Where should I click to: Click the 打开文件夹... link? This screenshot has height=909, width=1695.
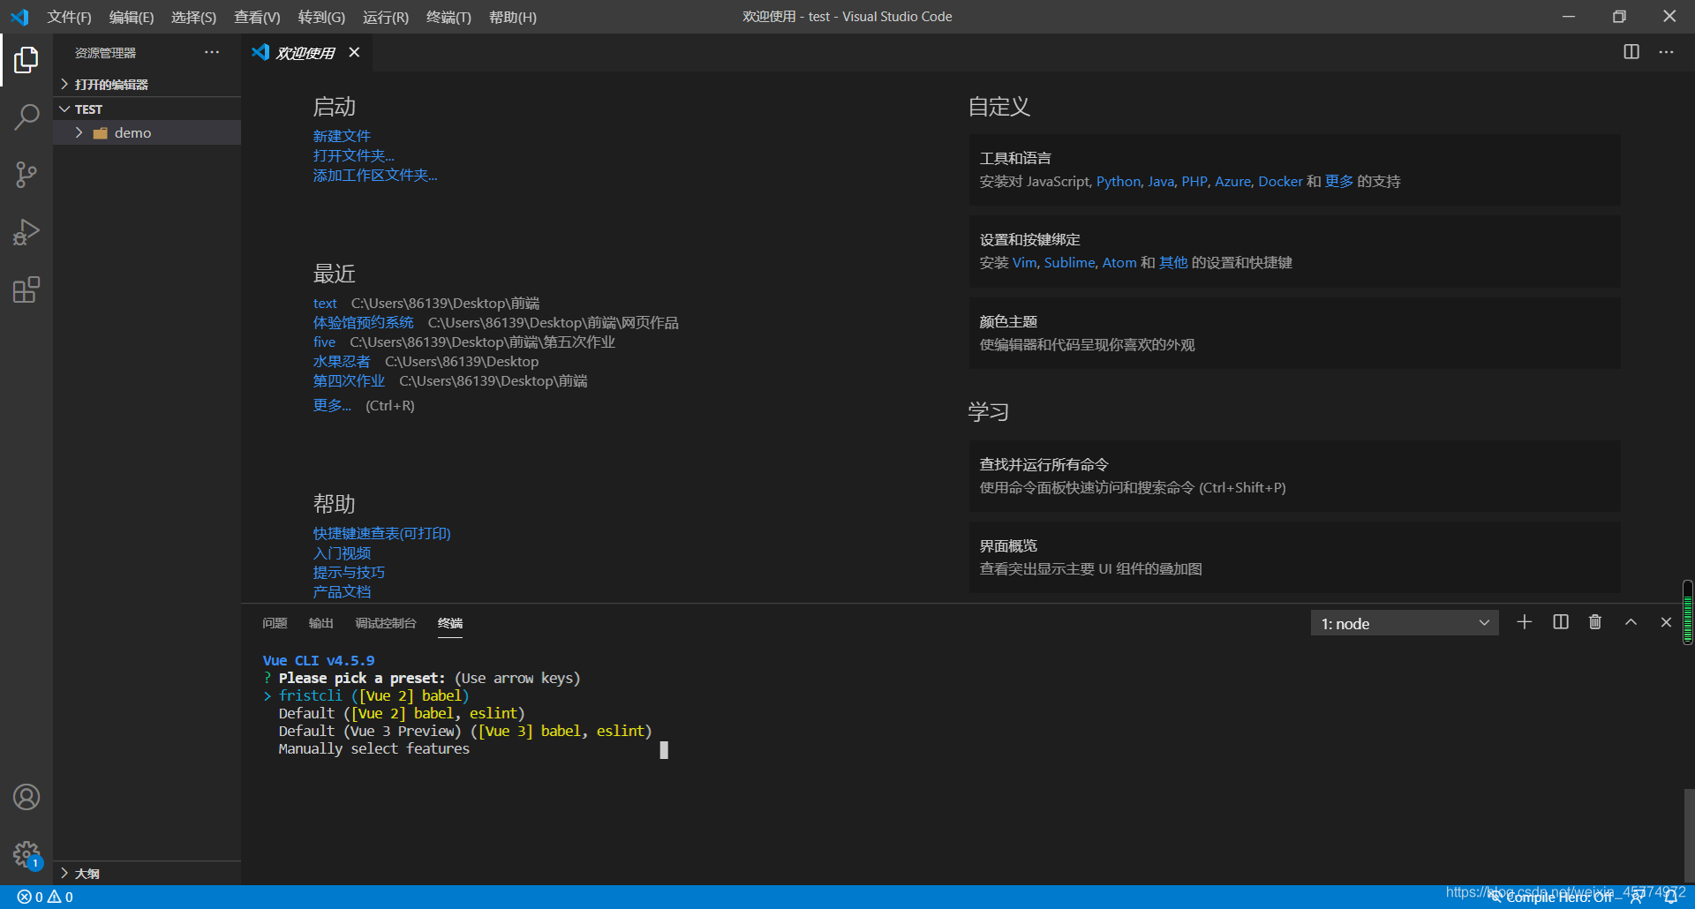[353, 155]
